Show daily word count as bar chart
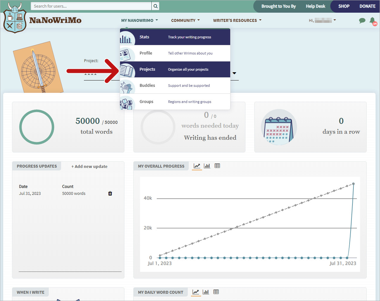The image size is (380, 301). [x=206, y=292]
